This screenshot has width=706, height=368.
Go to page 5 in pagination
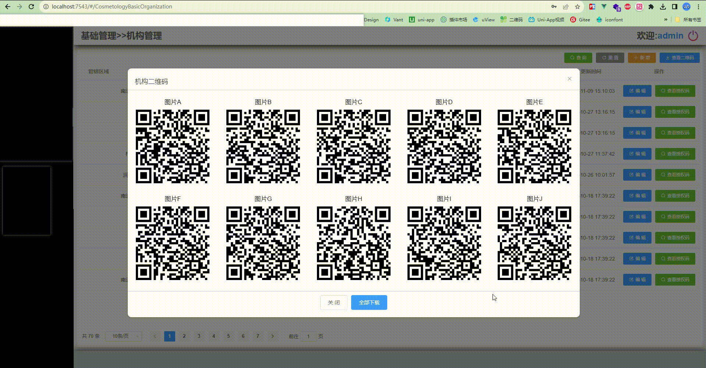(x=228, y=336)
